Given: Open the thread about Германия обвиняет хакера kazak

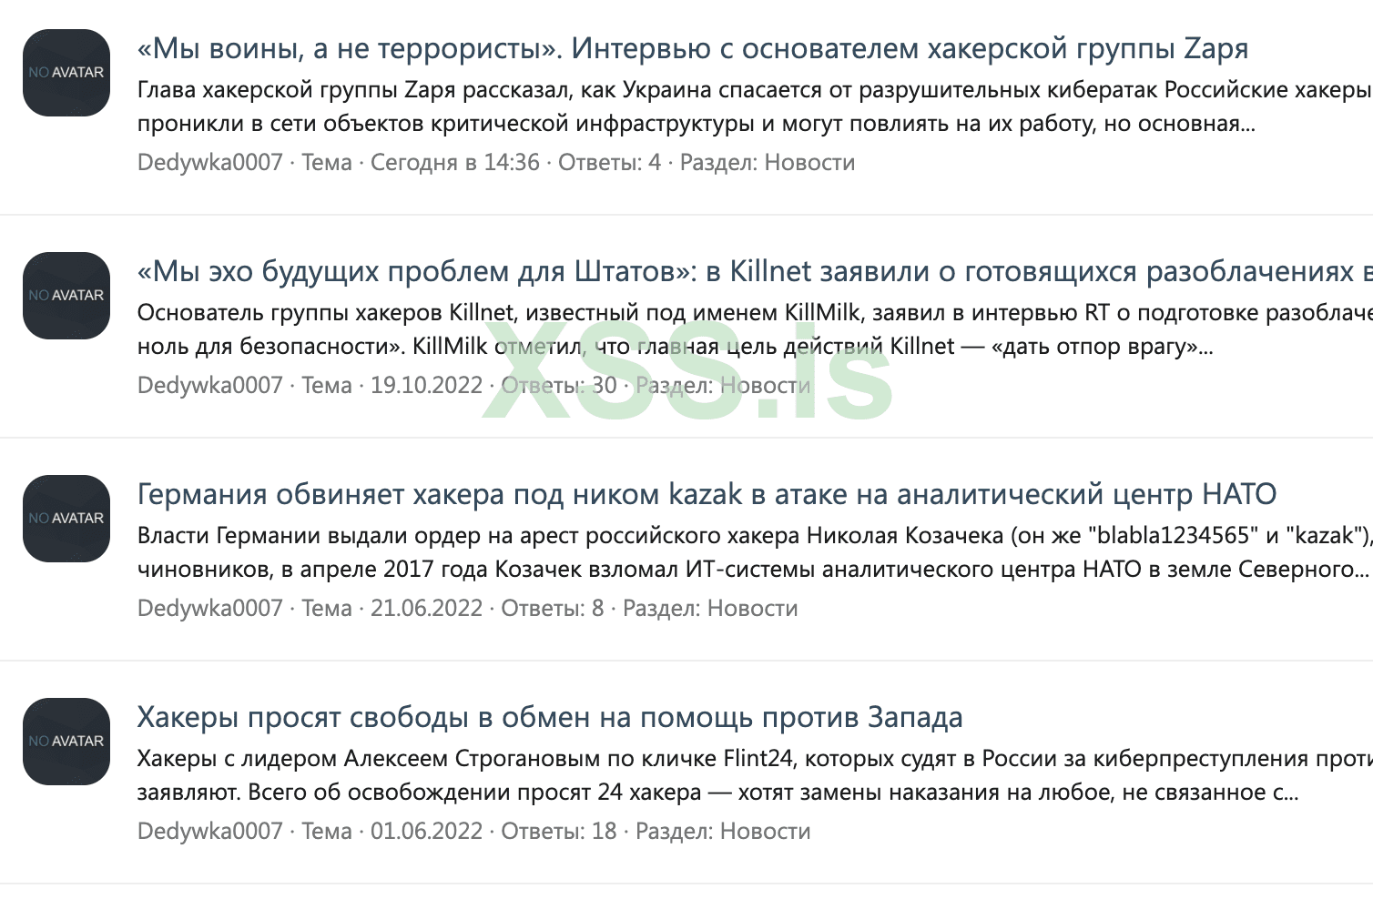Looking at the screenshot, I should click(x=706, y=494).
